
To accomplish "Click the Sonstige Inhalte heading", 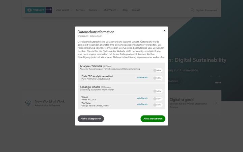I will [90, 87].
